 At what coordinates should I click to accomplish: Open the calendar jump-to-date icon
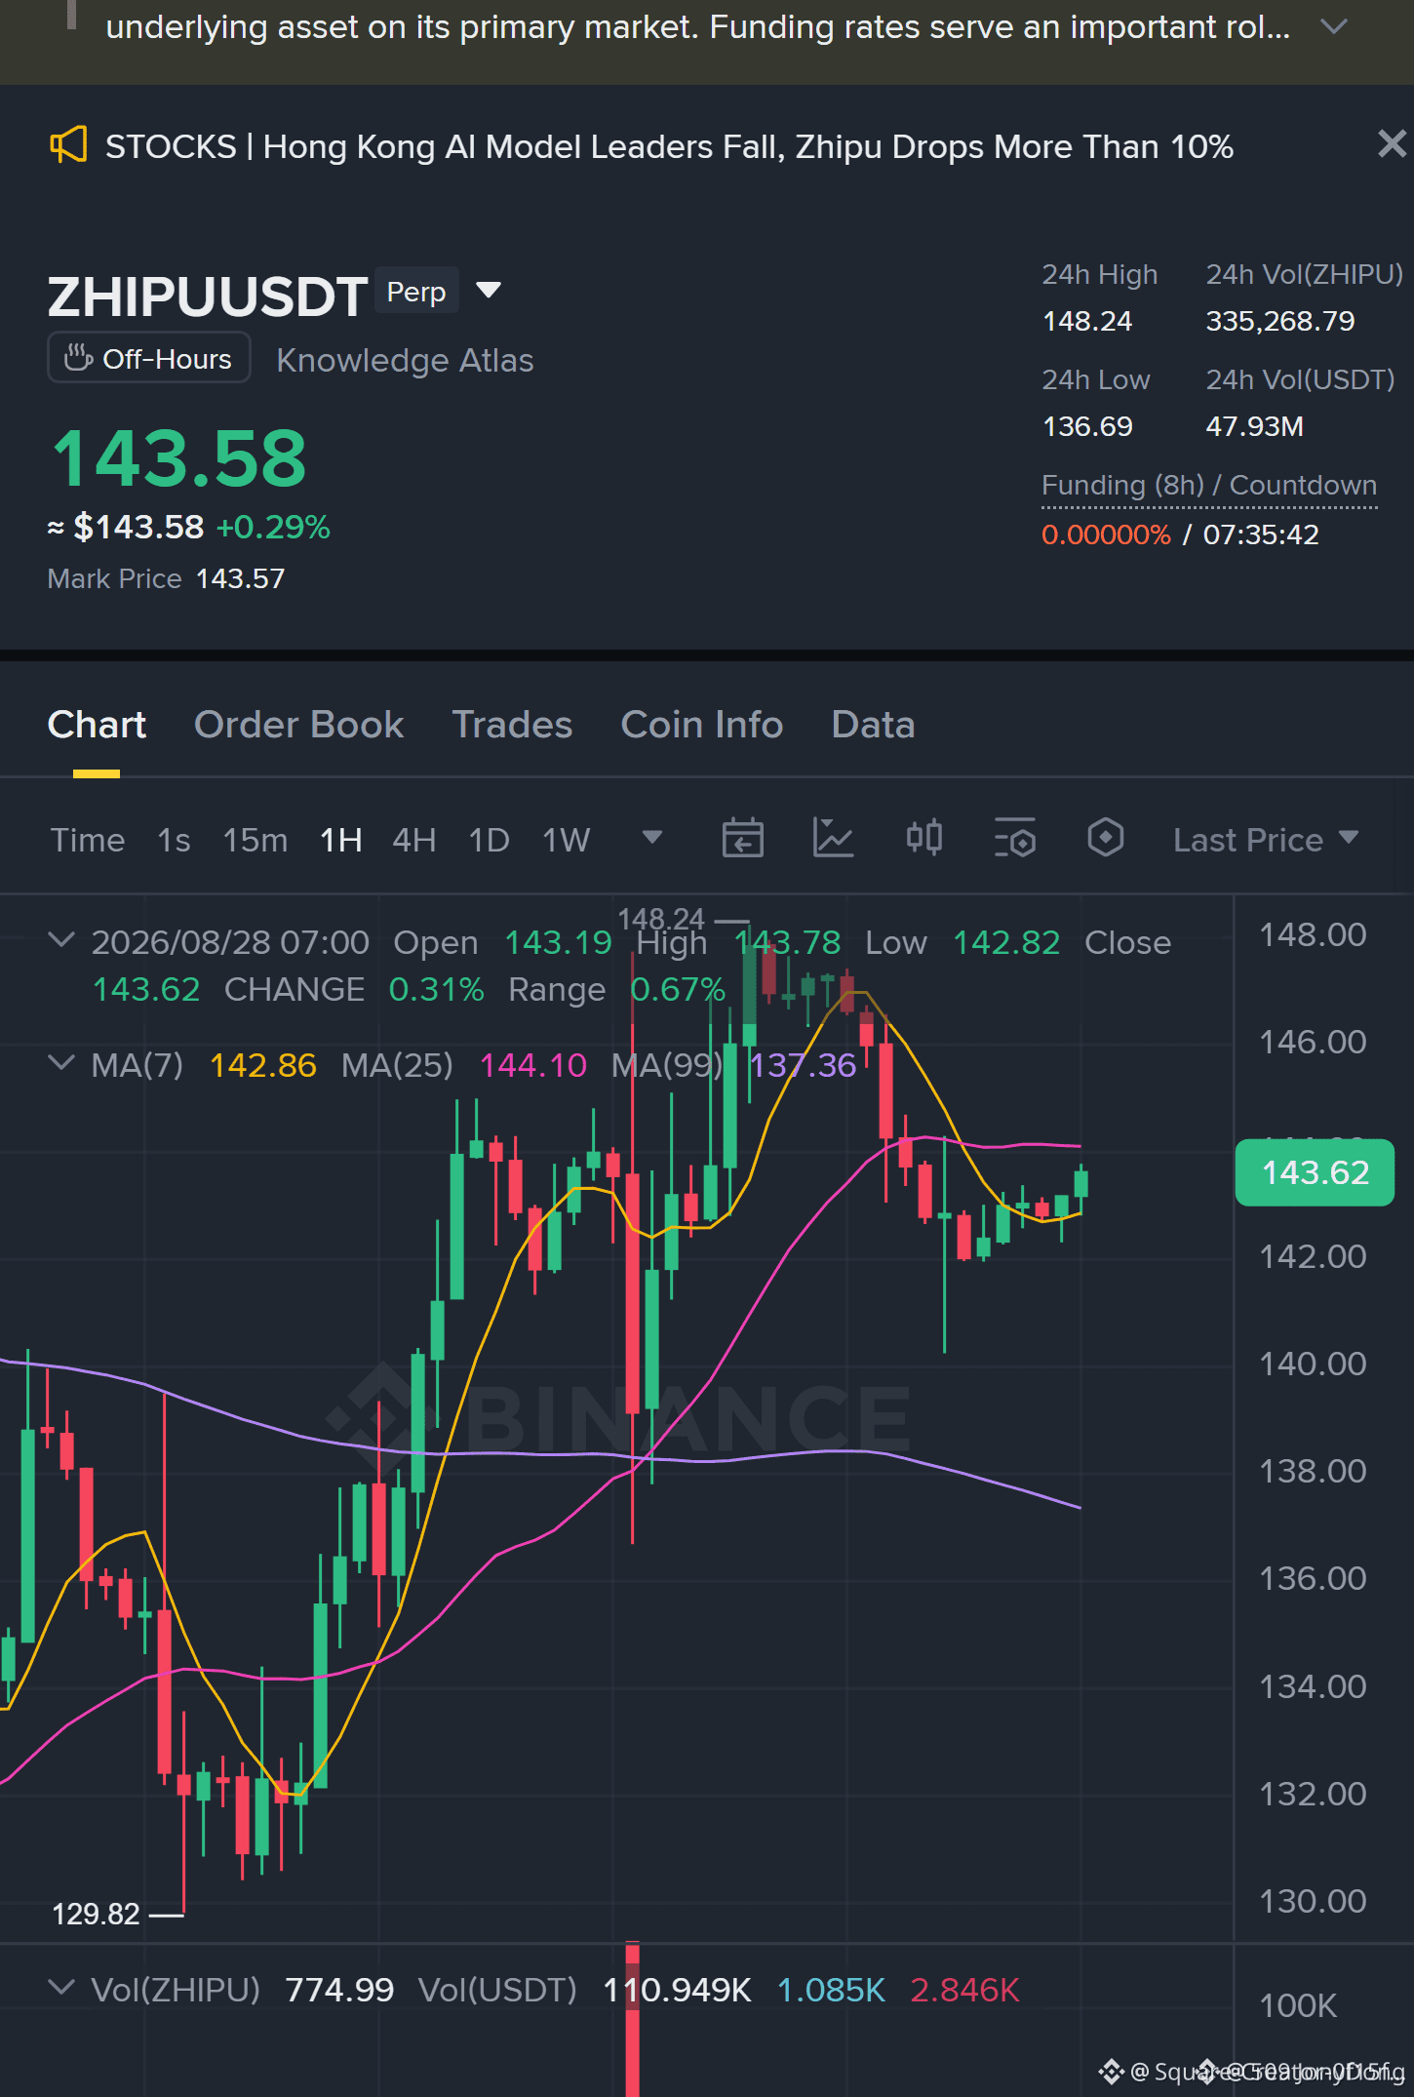[x=742, y=839]
